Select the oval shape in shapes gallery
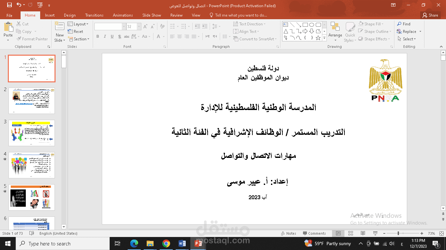 pyautogui.click(x=311, y=25)
